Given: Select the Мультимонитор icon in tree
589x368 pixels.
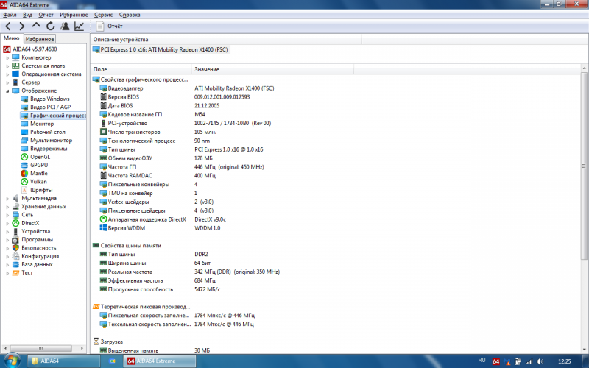Looking at the screenshot, I should [x=24, y=140].
